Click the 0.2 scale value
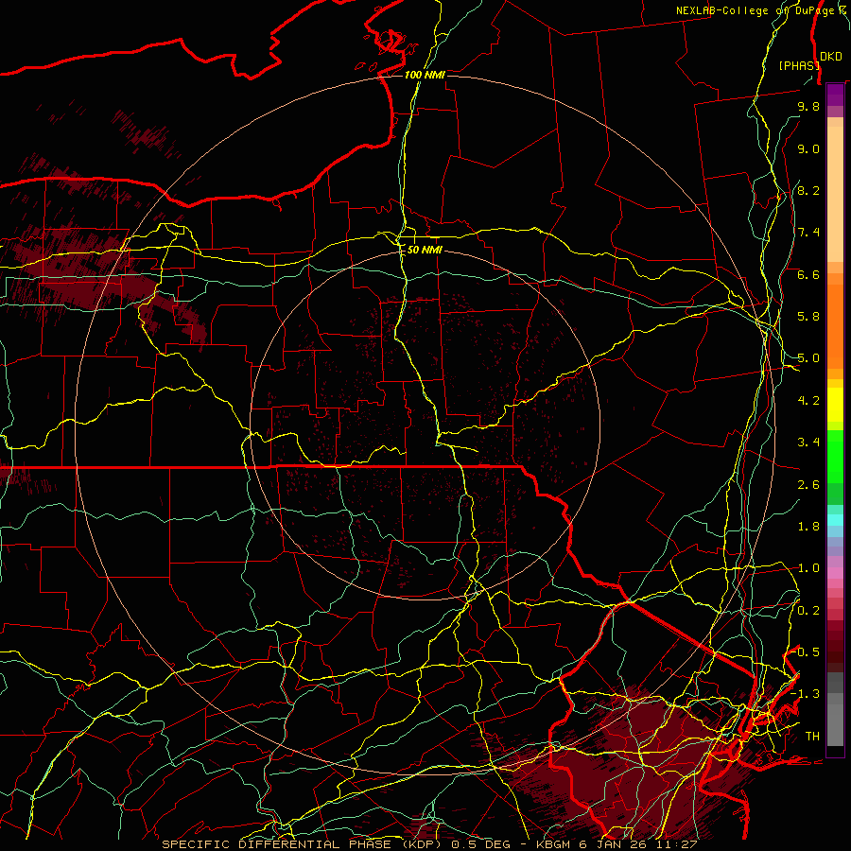The width and height of the screenshot is (851, 851). tap(808, 611)
